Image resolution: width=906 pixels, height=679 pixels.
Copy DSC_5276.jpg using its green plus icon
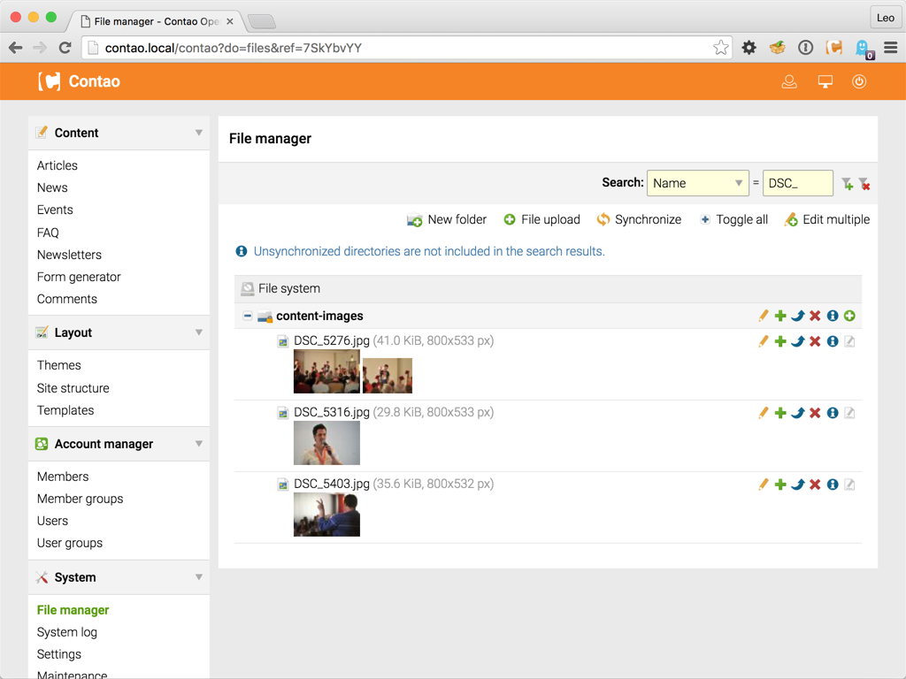(780, 341)
